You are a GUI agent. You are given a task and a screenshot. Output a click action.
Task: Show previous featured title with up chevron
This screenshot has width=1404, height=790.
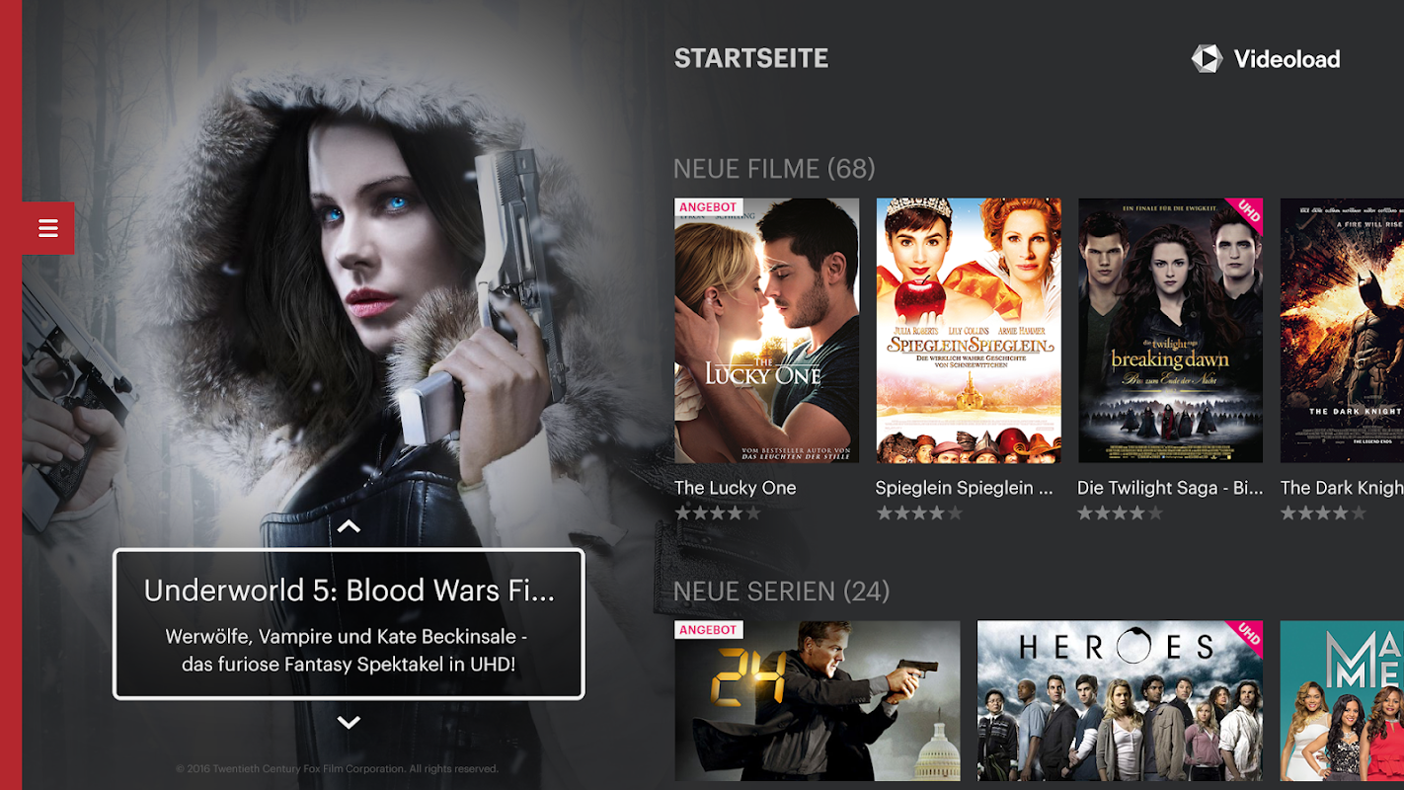[x=349, y=526]
